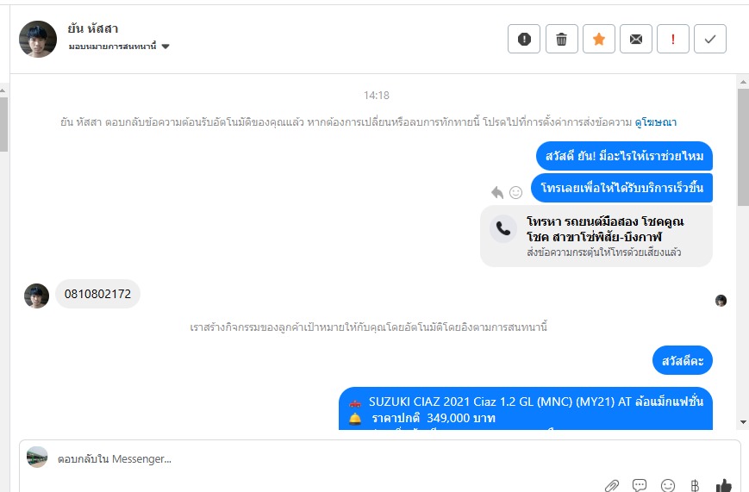Flag conversation with red exclamation priority icon

(673, 39)
